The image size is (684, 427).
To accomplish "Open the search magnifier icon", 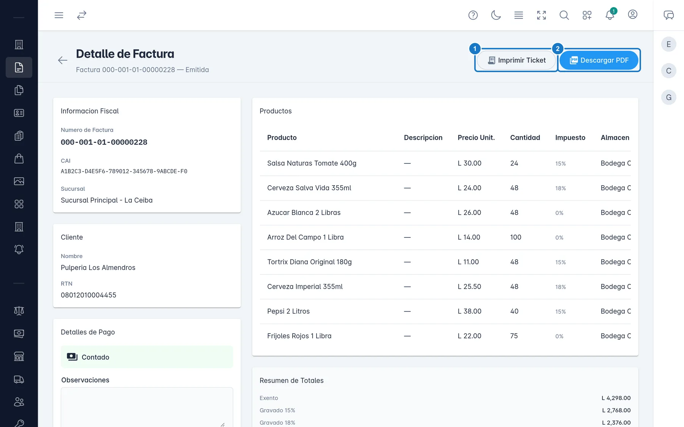I will coord(564,15).
